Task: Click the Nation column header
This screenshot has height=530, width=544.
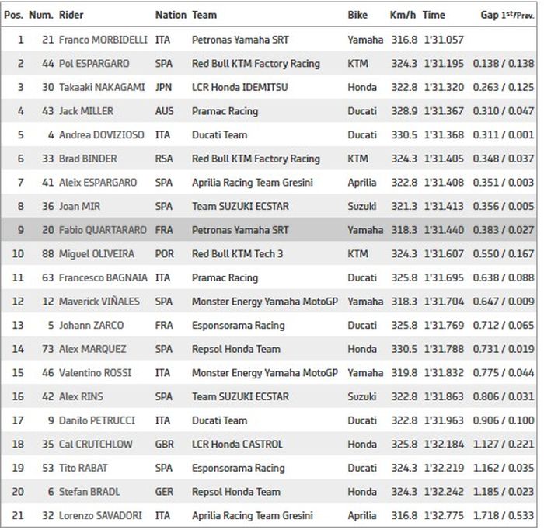Action: [171, 15]
